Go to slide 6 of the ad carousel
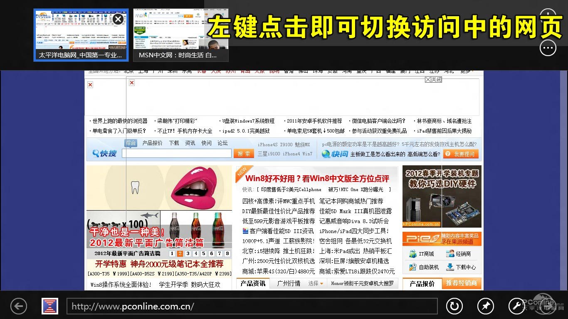568x319 pixels. (211, 254)
